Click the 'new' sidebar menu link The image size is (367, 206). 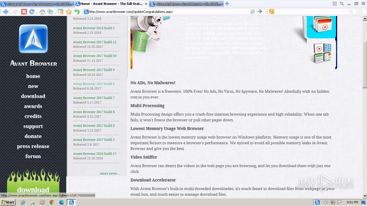33,86
